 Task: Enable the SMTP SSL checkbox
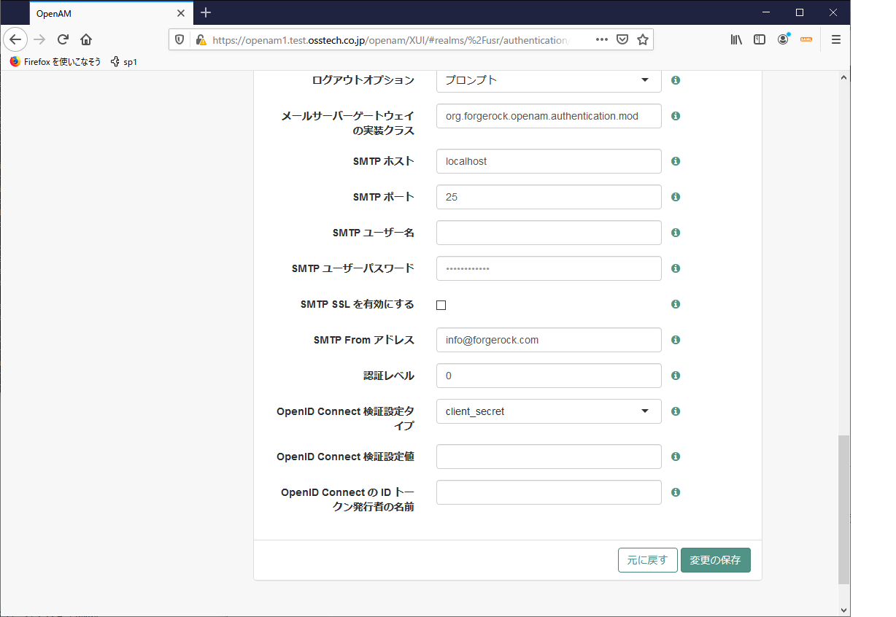[441, 305]
